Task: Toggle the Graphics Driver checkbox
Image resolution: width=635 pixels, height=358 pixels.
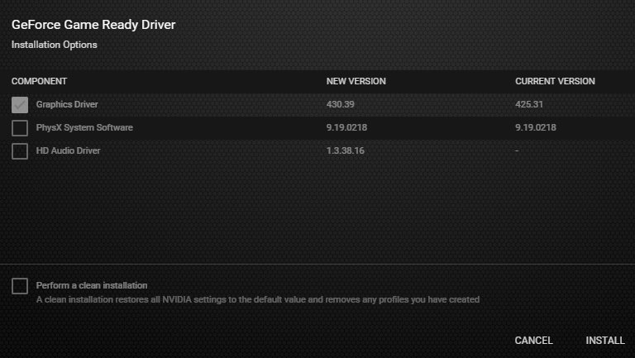Action: point(20,105)
